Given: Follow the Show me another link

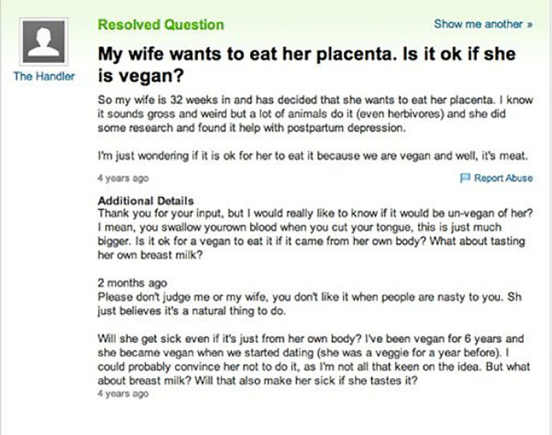Looking at the screenshot, I should point(483,24).
